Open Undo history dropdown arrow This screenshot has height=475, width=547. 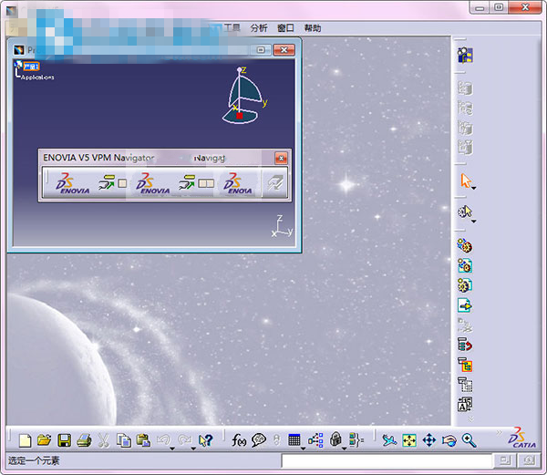click(172, 449)
